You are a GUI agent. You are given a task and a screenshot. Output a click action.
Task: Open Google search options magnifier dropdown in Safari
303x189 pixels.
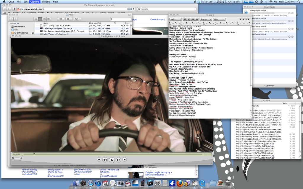pyautogui.click(x=139, y=9)
